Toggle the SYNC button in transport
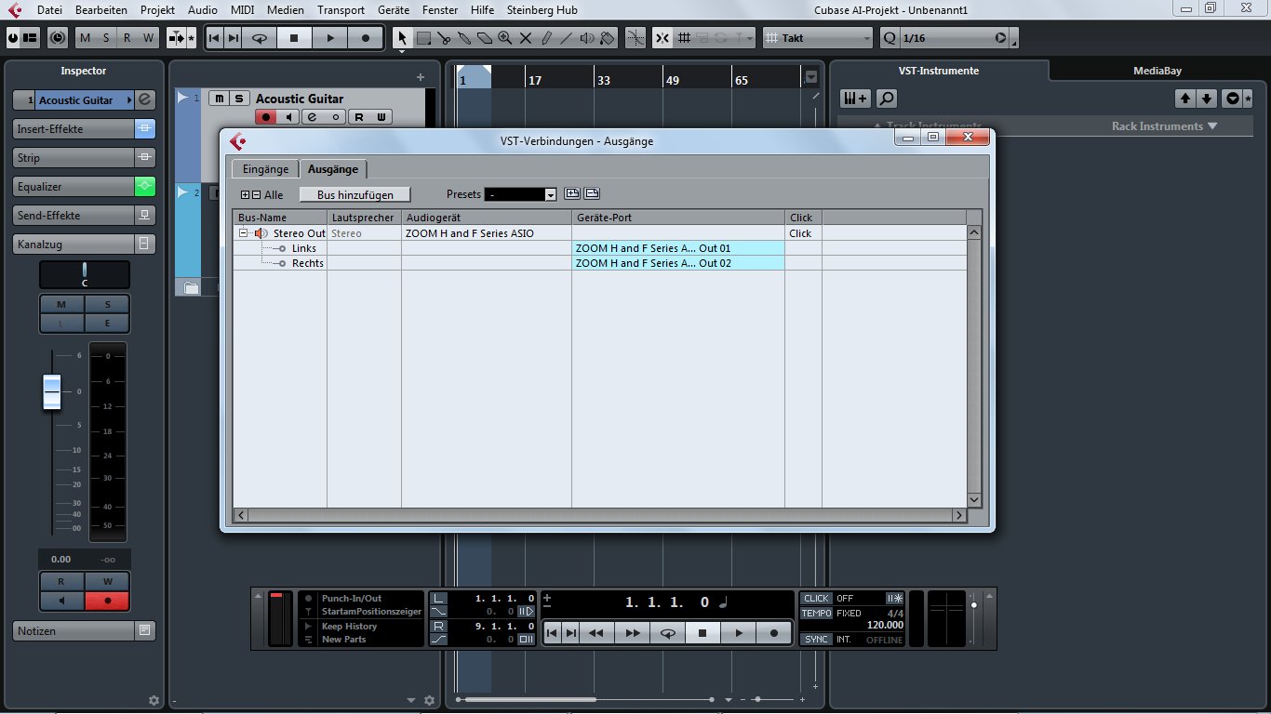This screenshot has height=714, width=1271. point(816,640)
